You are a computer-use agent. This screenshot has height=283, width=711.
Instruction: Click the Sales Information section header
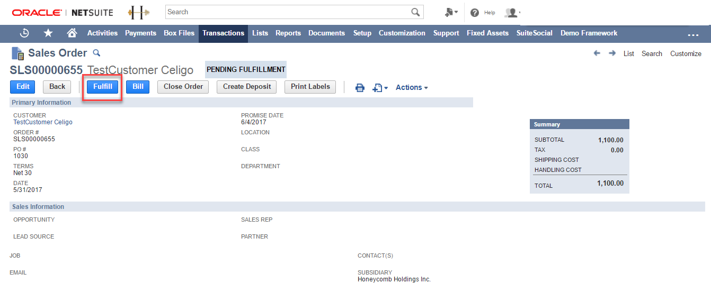tap(357, 207)
